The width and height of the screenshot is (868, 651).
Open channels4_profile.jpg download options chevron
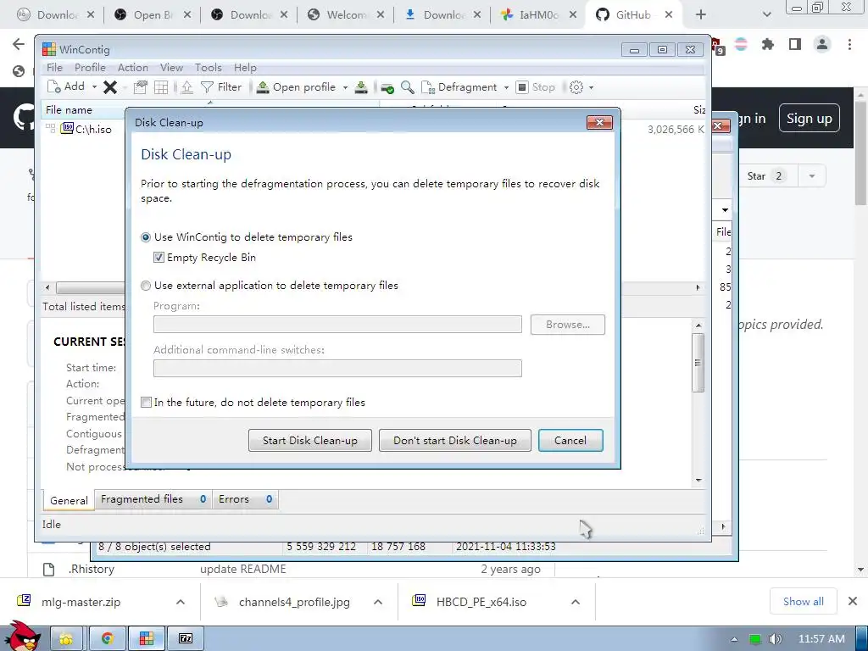click(x=378, y=602)
